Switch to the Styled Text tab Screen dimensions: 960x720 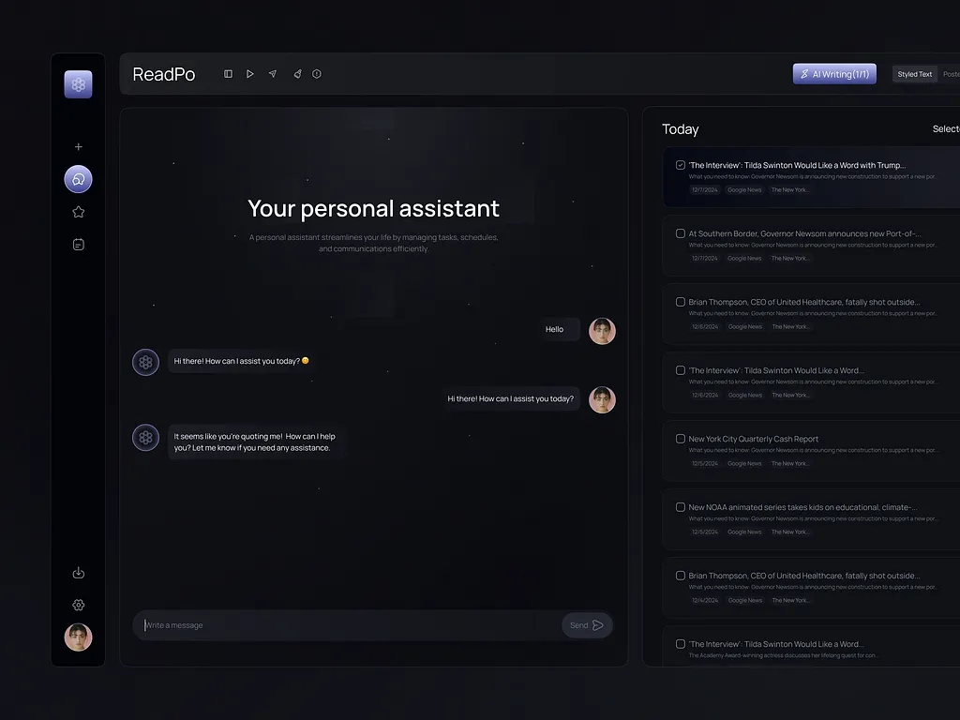tap(914, 73)
